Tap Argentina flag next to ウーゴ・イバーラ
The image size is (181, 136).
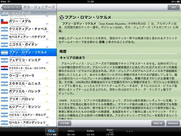pos(5,76)
